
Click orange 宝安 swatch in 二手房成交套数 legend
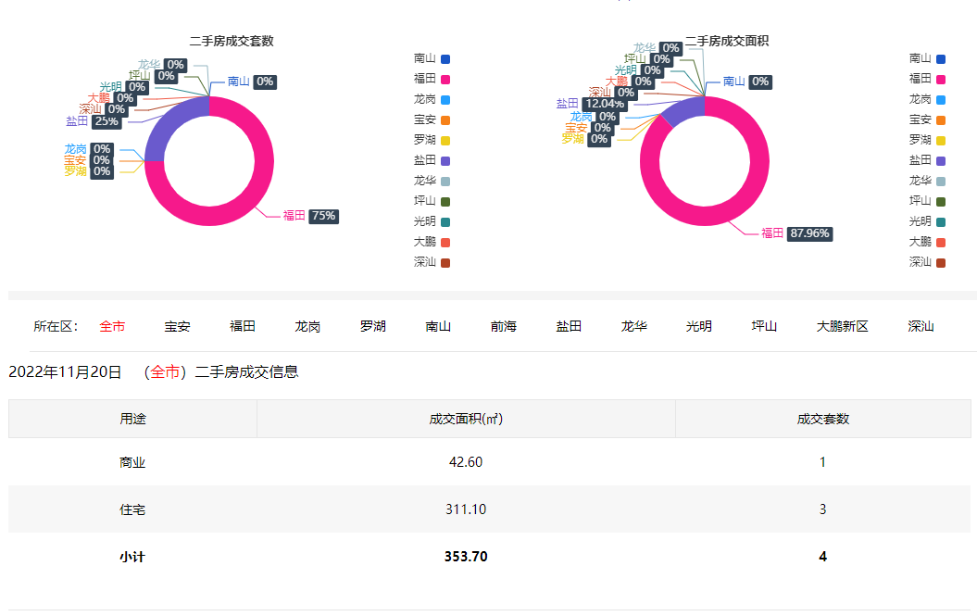coord(445,119)
